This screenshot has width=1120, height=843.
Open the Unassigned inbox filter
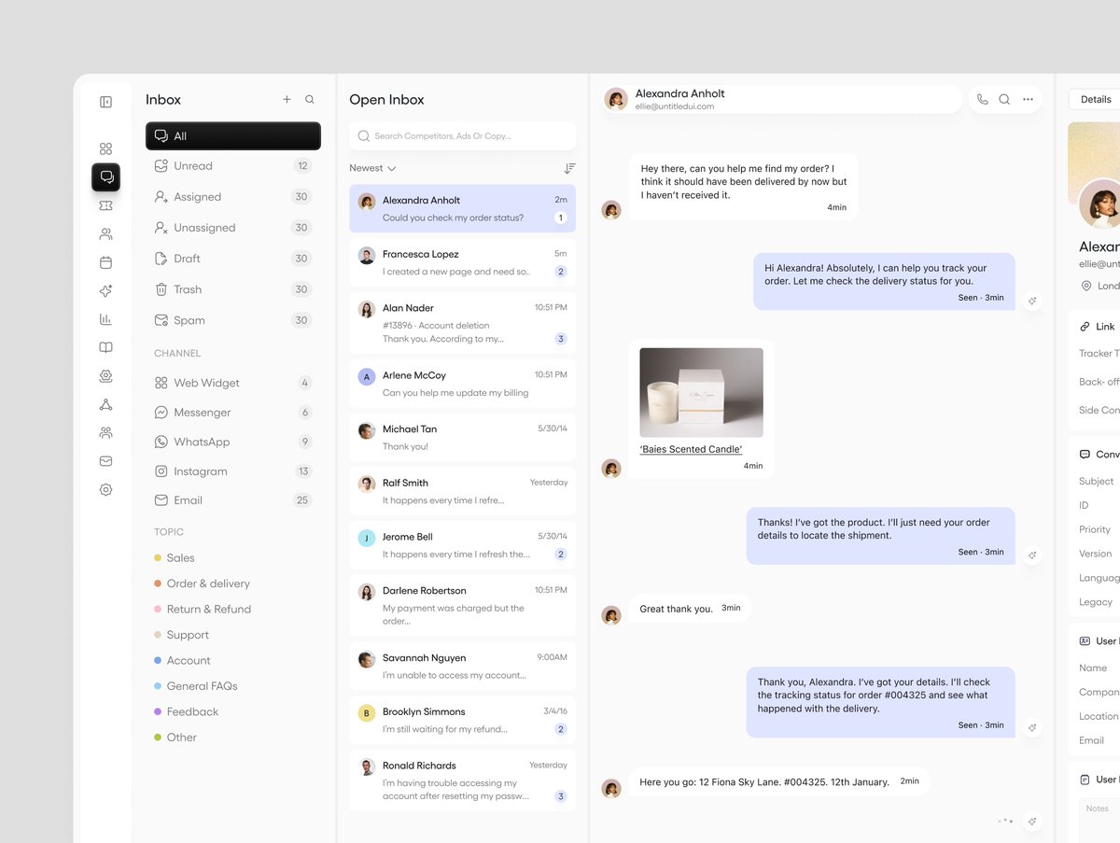[233, 228]
